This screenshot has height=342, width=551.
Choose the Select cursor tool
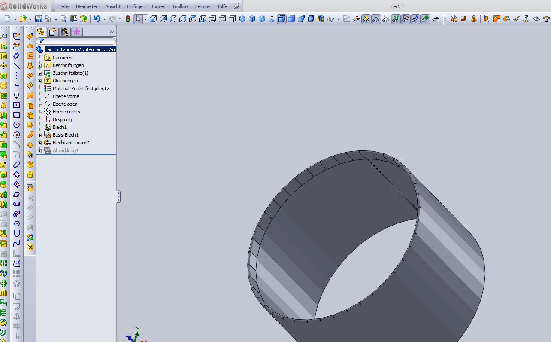point(138,19)
